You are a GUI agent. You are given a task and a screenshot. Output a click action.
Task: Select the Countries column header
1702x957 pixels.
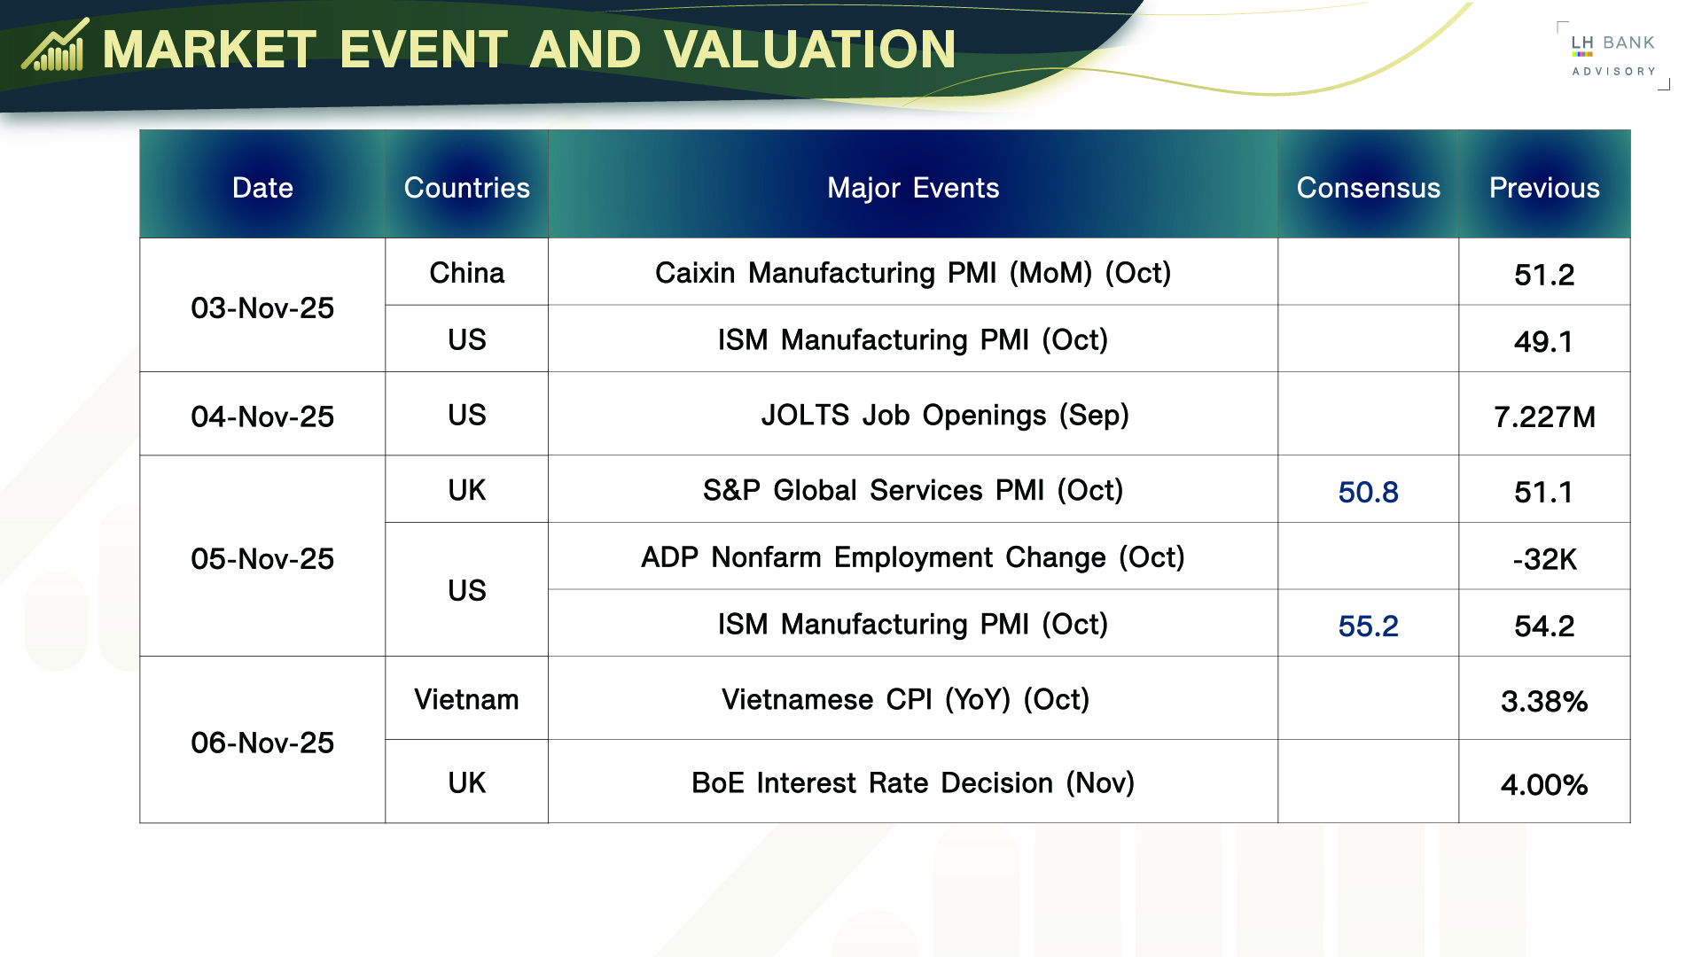466,188
